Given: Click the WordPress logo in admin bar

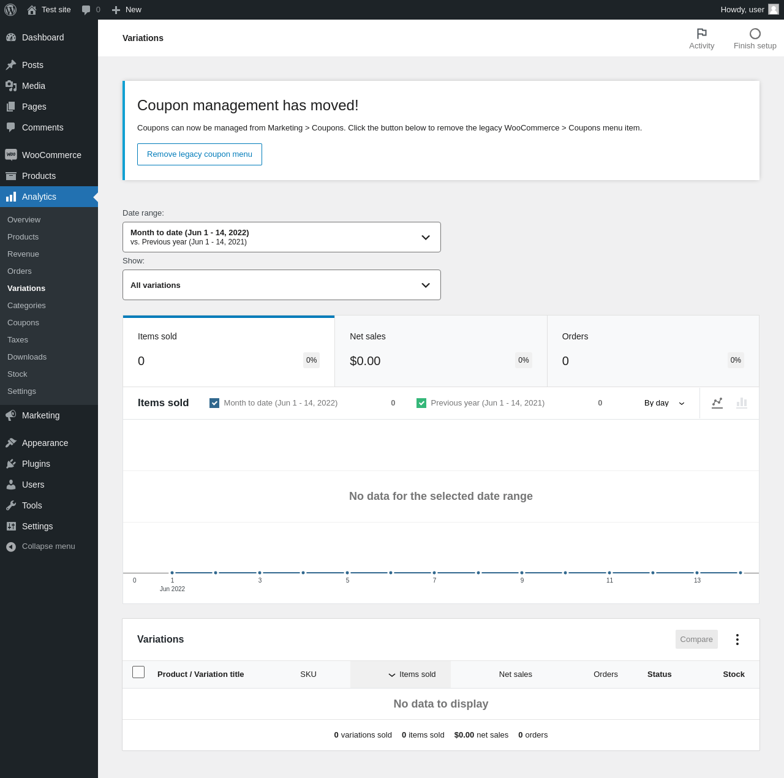Looking at the screenshot, I should pyautogui.click(x=10, y=10).
